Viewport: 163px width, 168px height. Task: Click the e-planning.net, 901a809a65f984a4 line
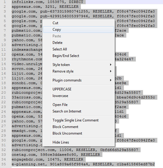83,164
